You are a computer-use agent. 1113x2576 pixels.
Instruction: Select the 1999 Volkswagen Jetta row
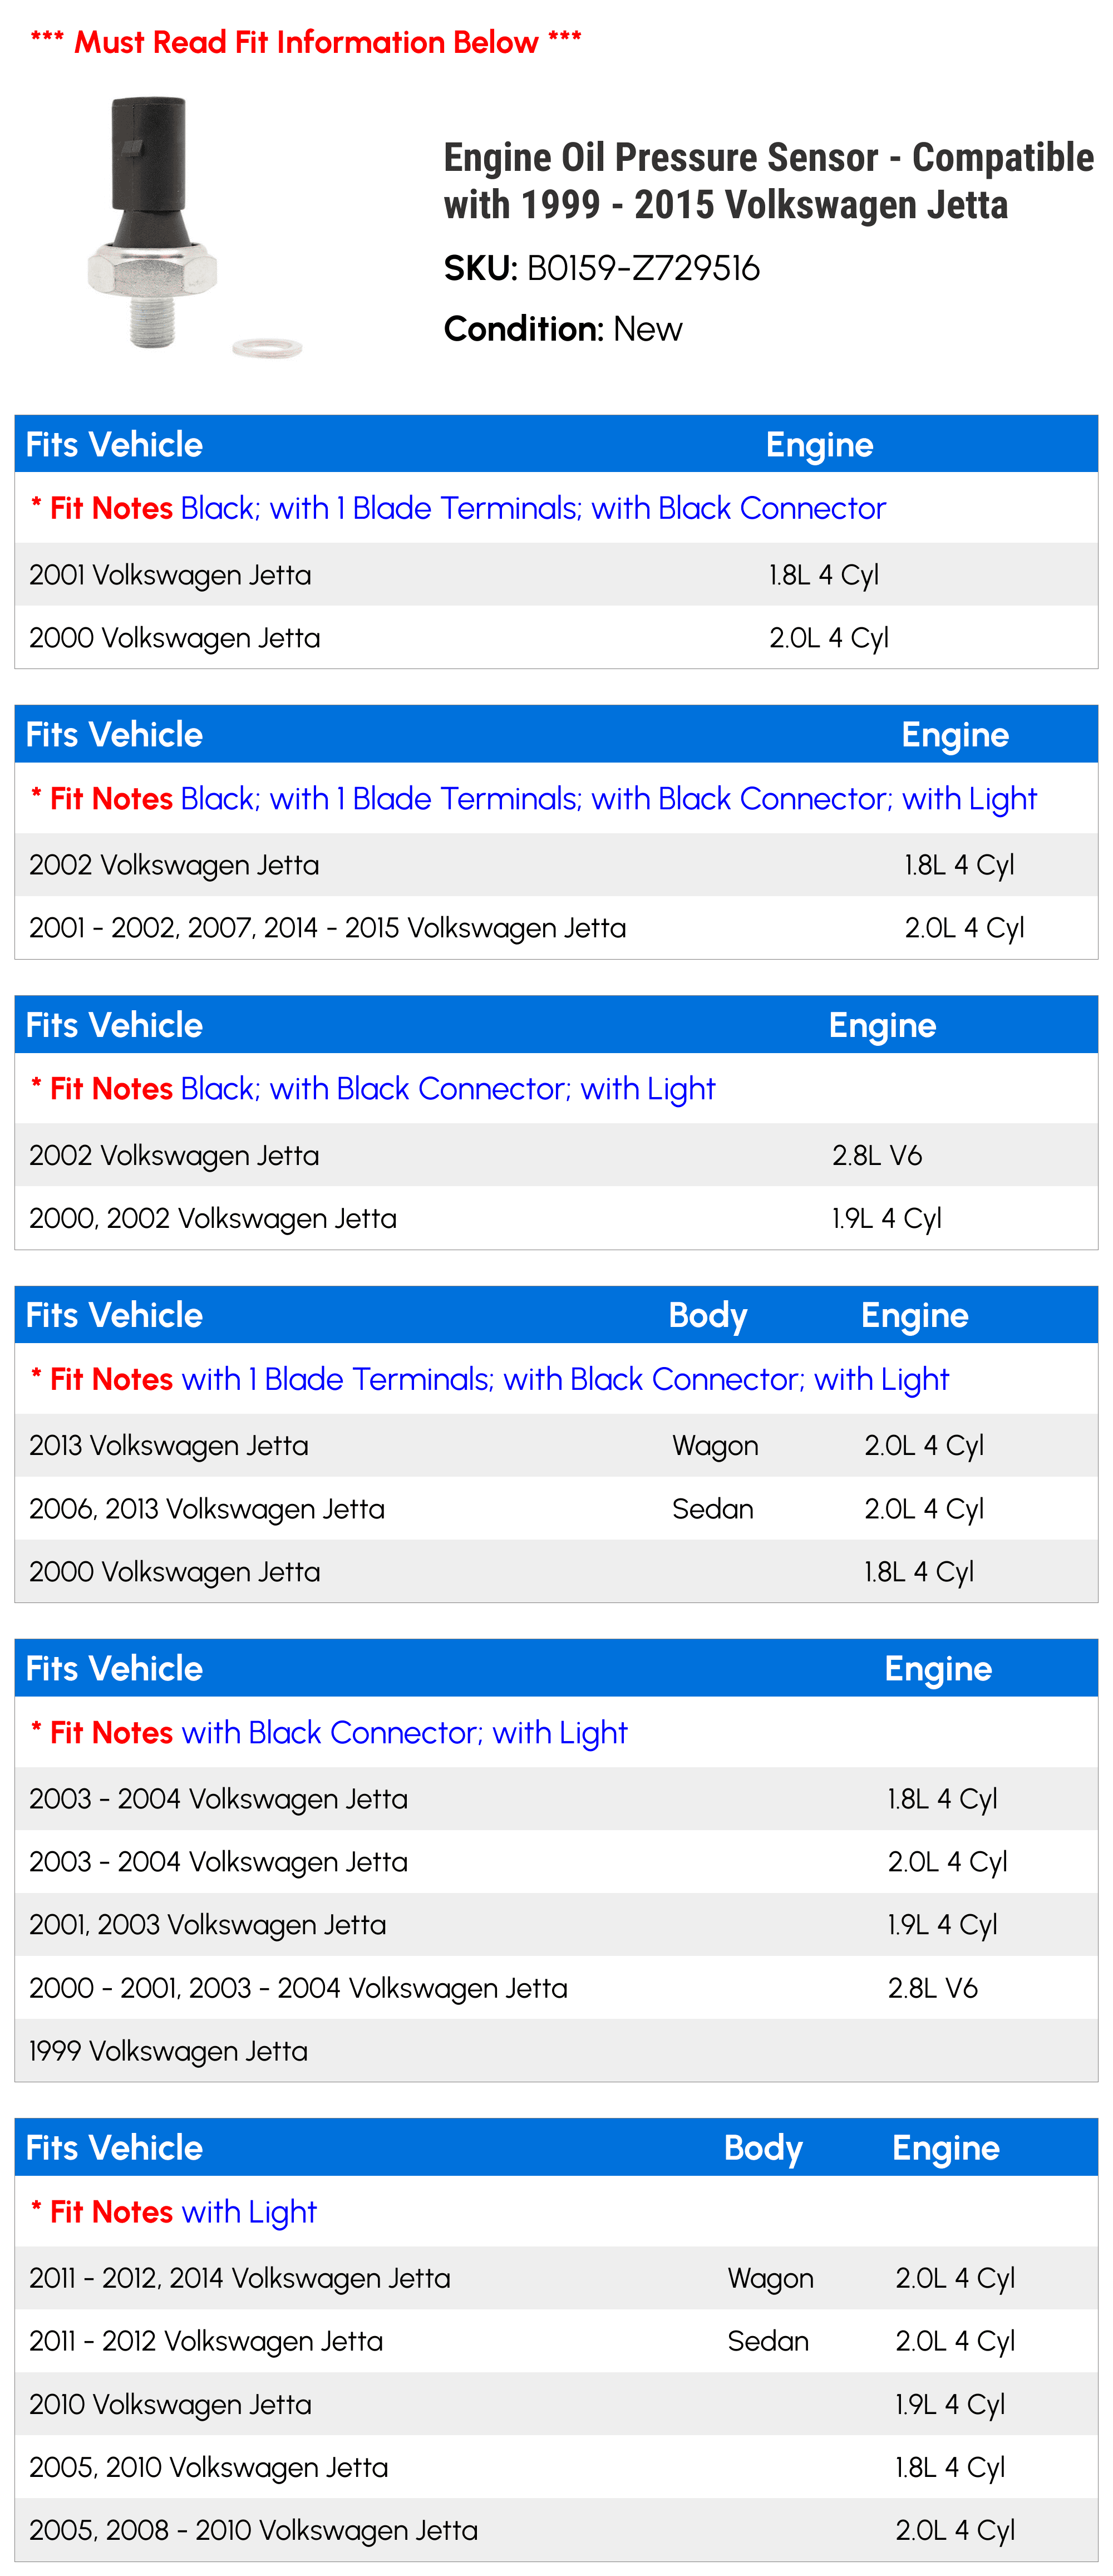coord(556,2051)
